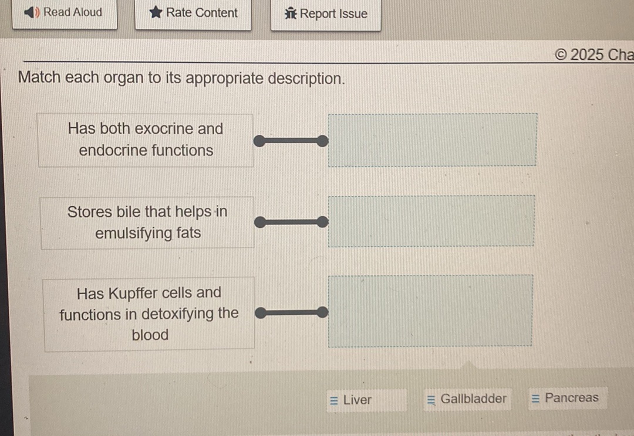Click drop zone for stores bile description
This screenshot has width=634, height=436.
point(431,221)
